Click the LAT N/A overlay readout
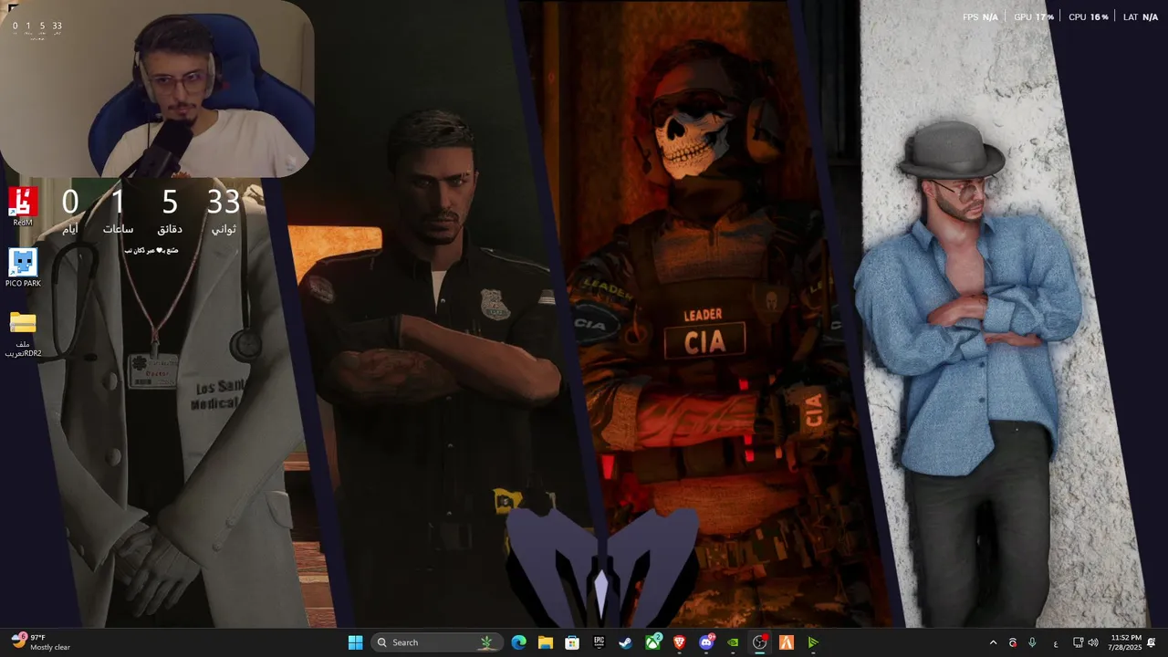The width and height of the screenshot is (1168, 657). 1141,17
